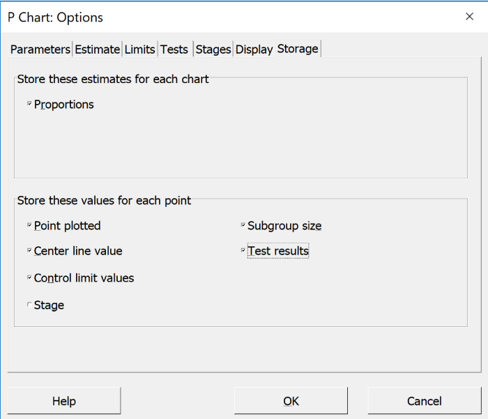The width and height of the screenshot is (488, 419).
Task: Toggle the Point plotted checkbox
Action: [30, 226]
